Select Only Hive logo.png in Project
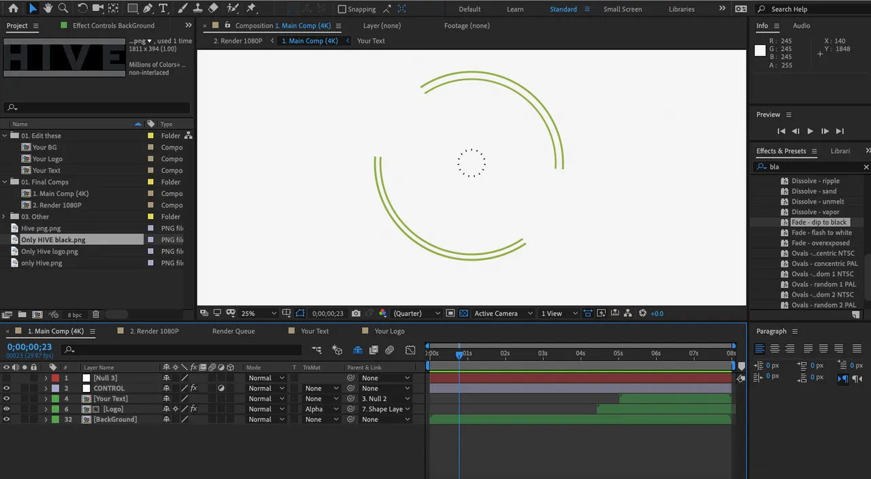Viewport: 871px width, 479px height. pos(50,252)
